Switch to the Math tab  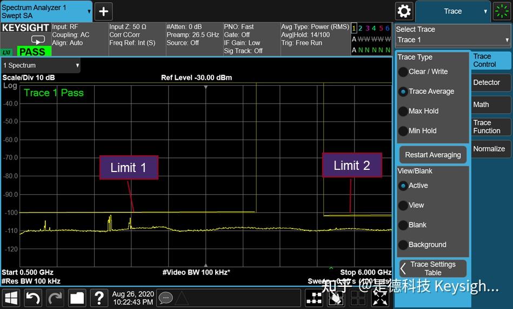click(491, 105)
